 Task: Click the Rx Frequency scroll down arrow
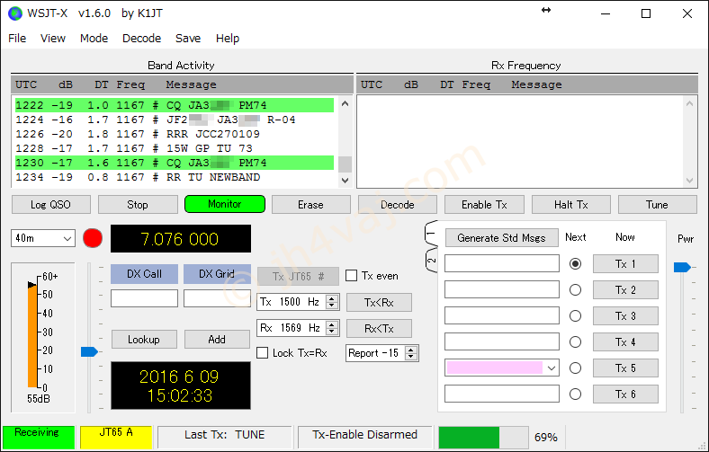pyautogui.click(x=689, y=180)
